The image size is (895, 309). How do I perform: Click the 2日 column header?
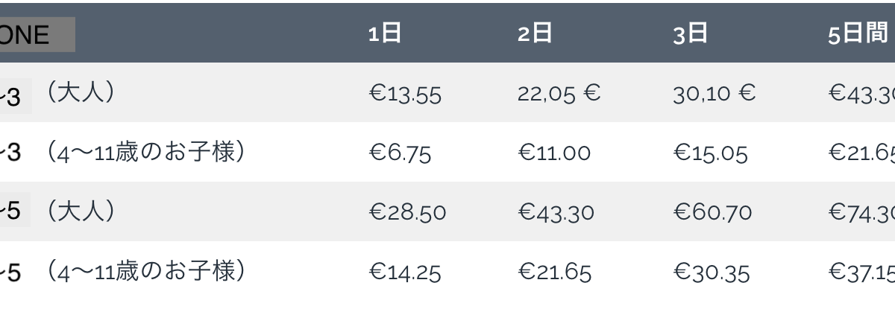point(535,34)
